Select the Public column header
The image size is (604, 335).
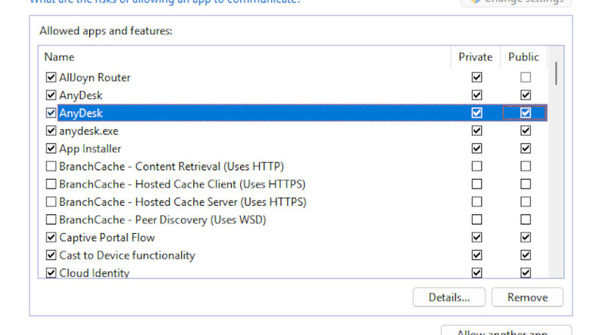click(x=523, y=57)
